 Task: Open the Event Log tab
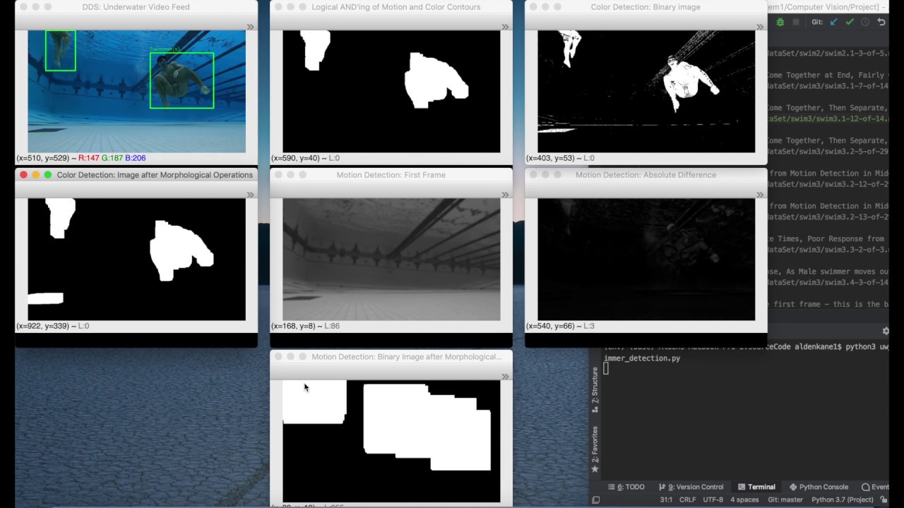click(875, 487)
